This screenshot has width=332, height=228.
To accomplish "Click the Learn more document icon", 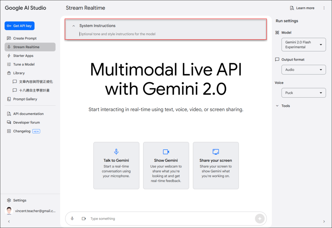I will (292, 8).
